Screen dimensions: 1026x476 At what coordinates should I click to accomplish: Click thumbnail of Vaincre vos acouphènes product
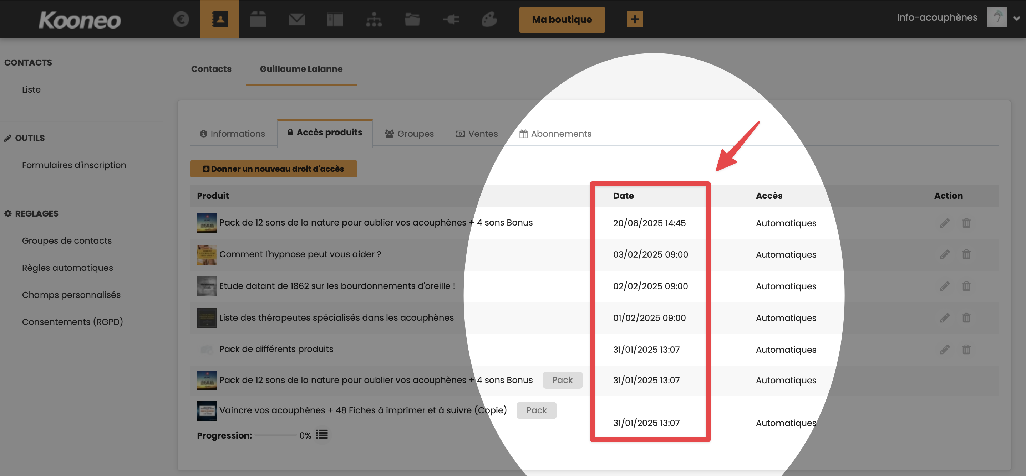(x=207, y=411)
